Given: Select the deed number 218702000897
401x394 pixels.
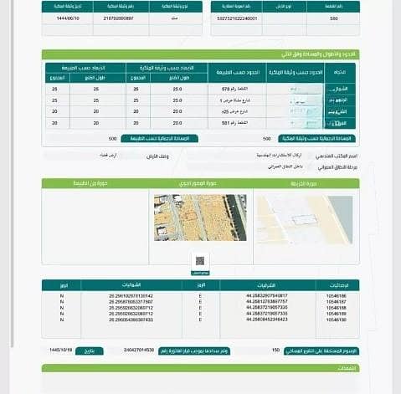Looking at the screenshot, I should tap(118, 18).
